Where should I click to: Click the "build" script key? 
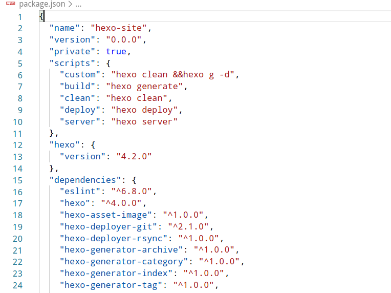click(x=77, y=87)
